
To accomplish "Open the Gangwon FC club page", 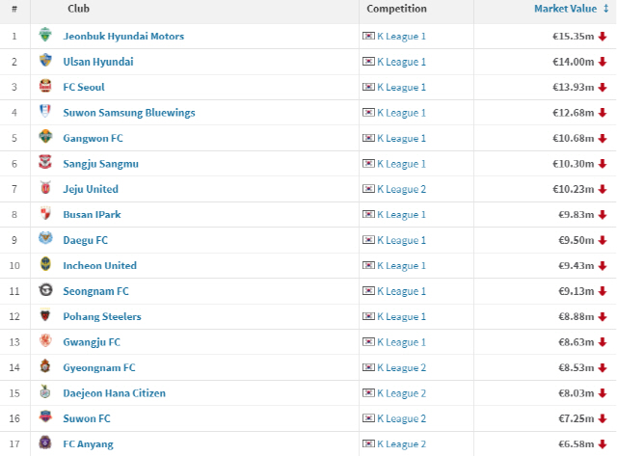I will click(x=93, y=138).
